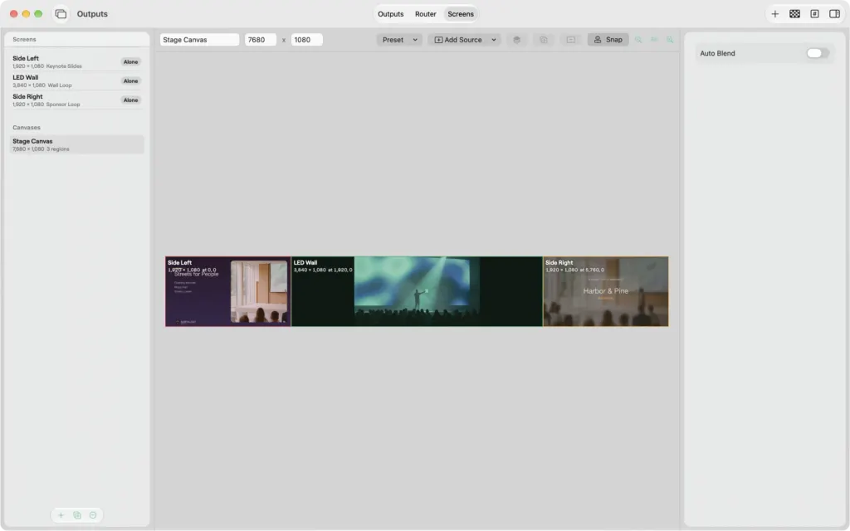The height and width of the screenshot is (531, 850).
Task: Switch to the Router tab
Action: click(x=426, y=14)
